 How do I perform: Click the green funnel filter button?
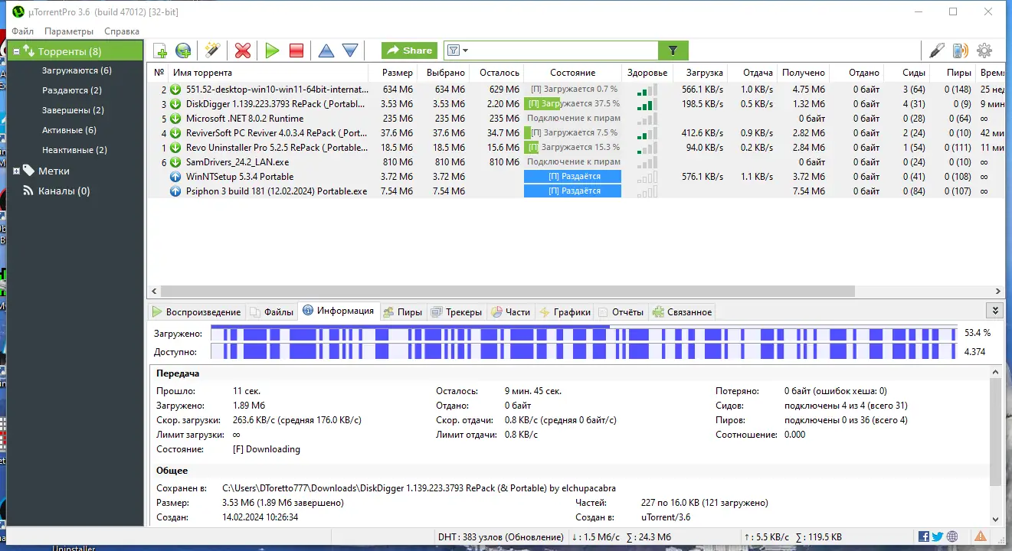[x=673, y=51]
